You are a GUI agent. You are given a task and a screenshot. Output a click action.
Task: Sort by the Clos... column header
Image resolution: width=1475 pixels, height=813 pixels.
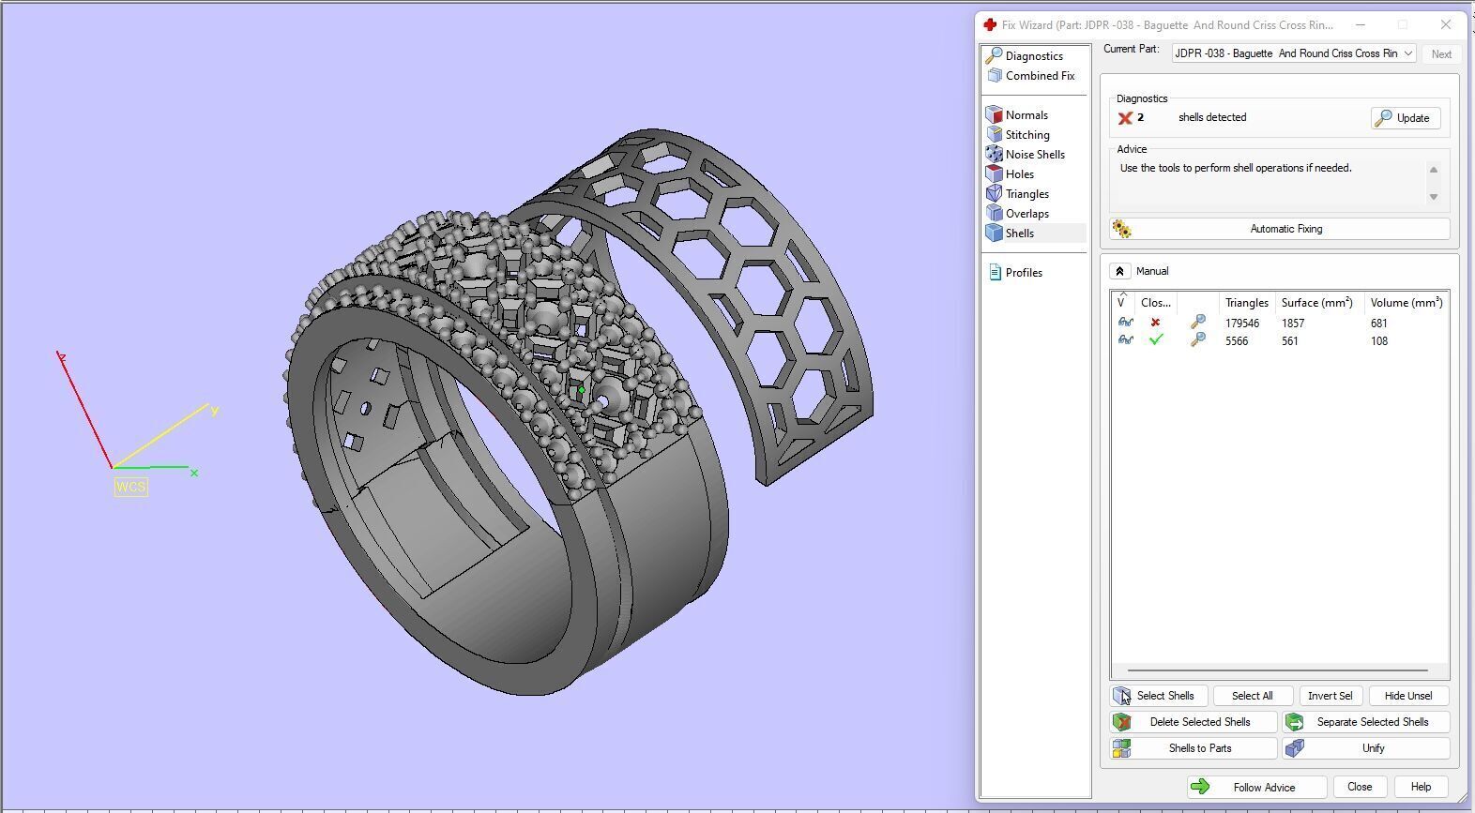(1155, 303)
